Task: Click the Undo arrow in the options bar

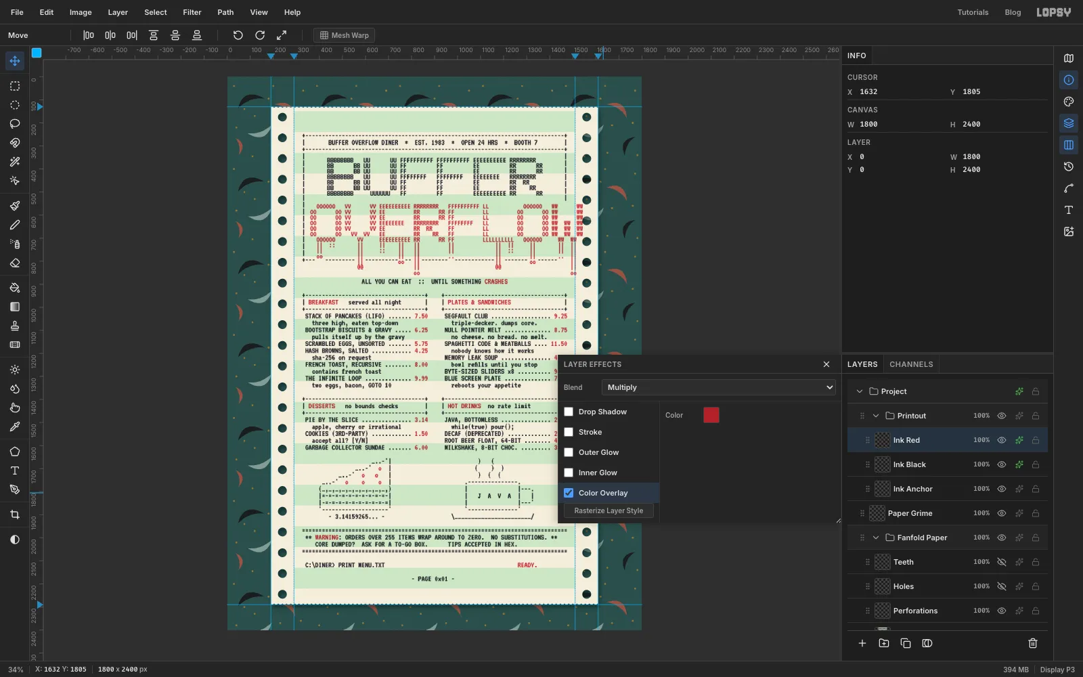Action: coord(238,35)
